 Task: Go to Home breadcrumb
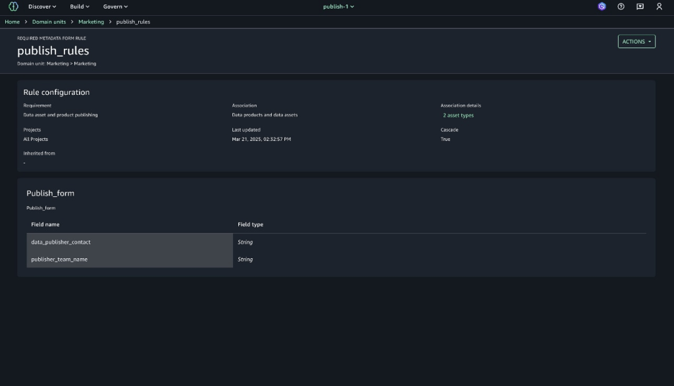pos(12,22)
